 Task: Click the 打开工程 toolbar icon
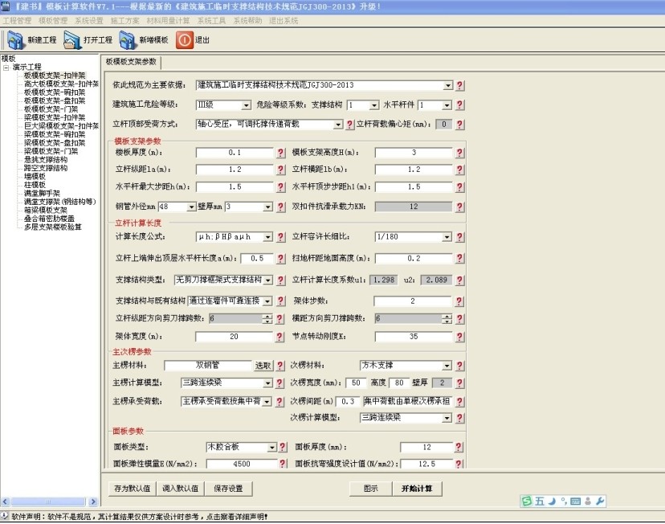71,40
